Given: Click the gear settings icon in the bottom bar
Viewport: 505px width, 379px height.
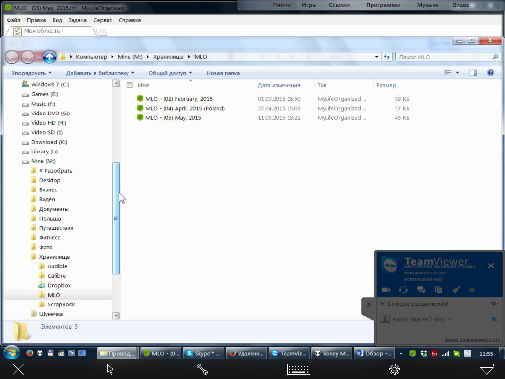Looking at the screenshot, I should point(394,369).
